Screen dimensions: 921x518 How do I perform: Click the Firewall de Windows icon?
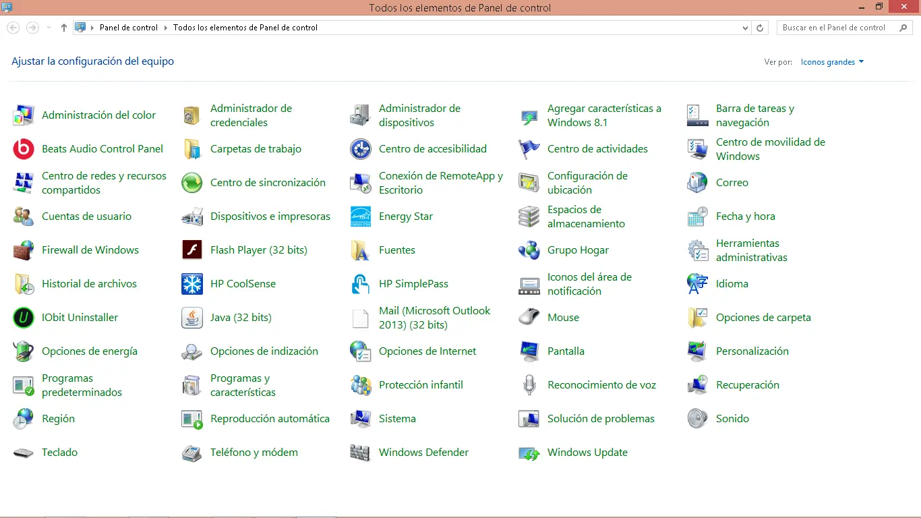point(24,250)
